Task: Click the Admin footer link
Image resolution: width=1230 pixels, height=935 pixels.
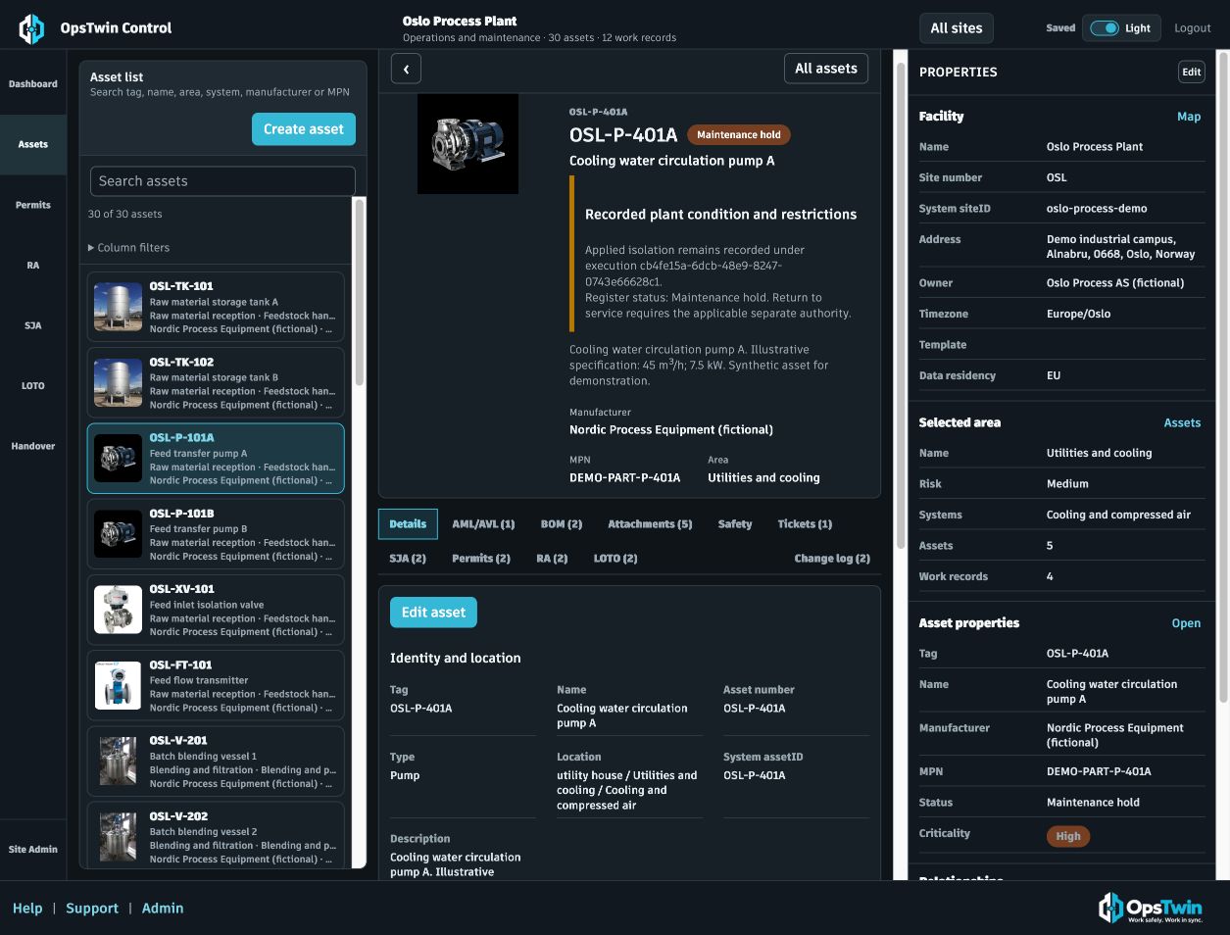Action: coord(163,909)
